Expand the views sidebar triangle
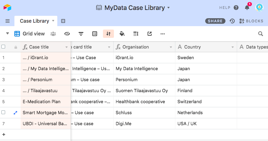 pos(8,34)
